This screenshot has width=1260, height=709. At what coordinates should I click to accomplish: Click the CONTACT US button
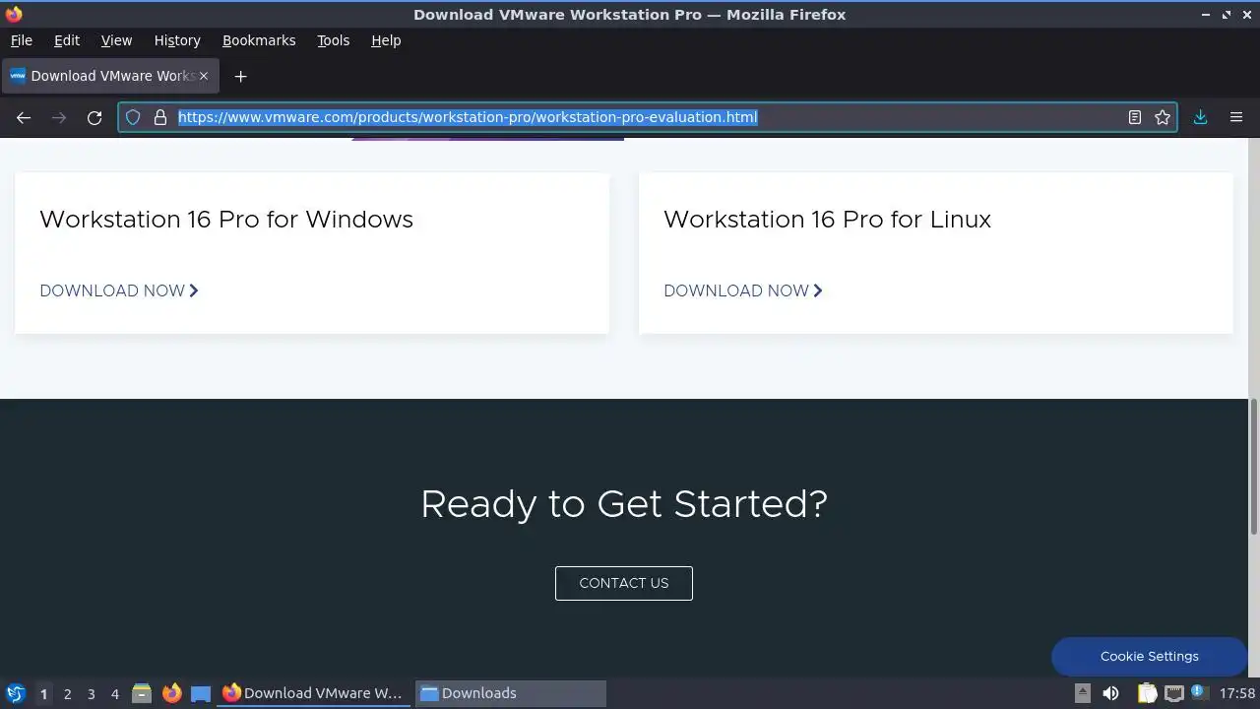[624, 583]
